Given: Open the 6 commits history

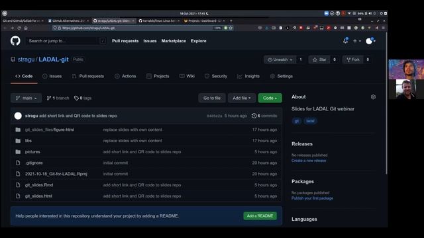Looking at the screenshot, I should (264, 116).
